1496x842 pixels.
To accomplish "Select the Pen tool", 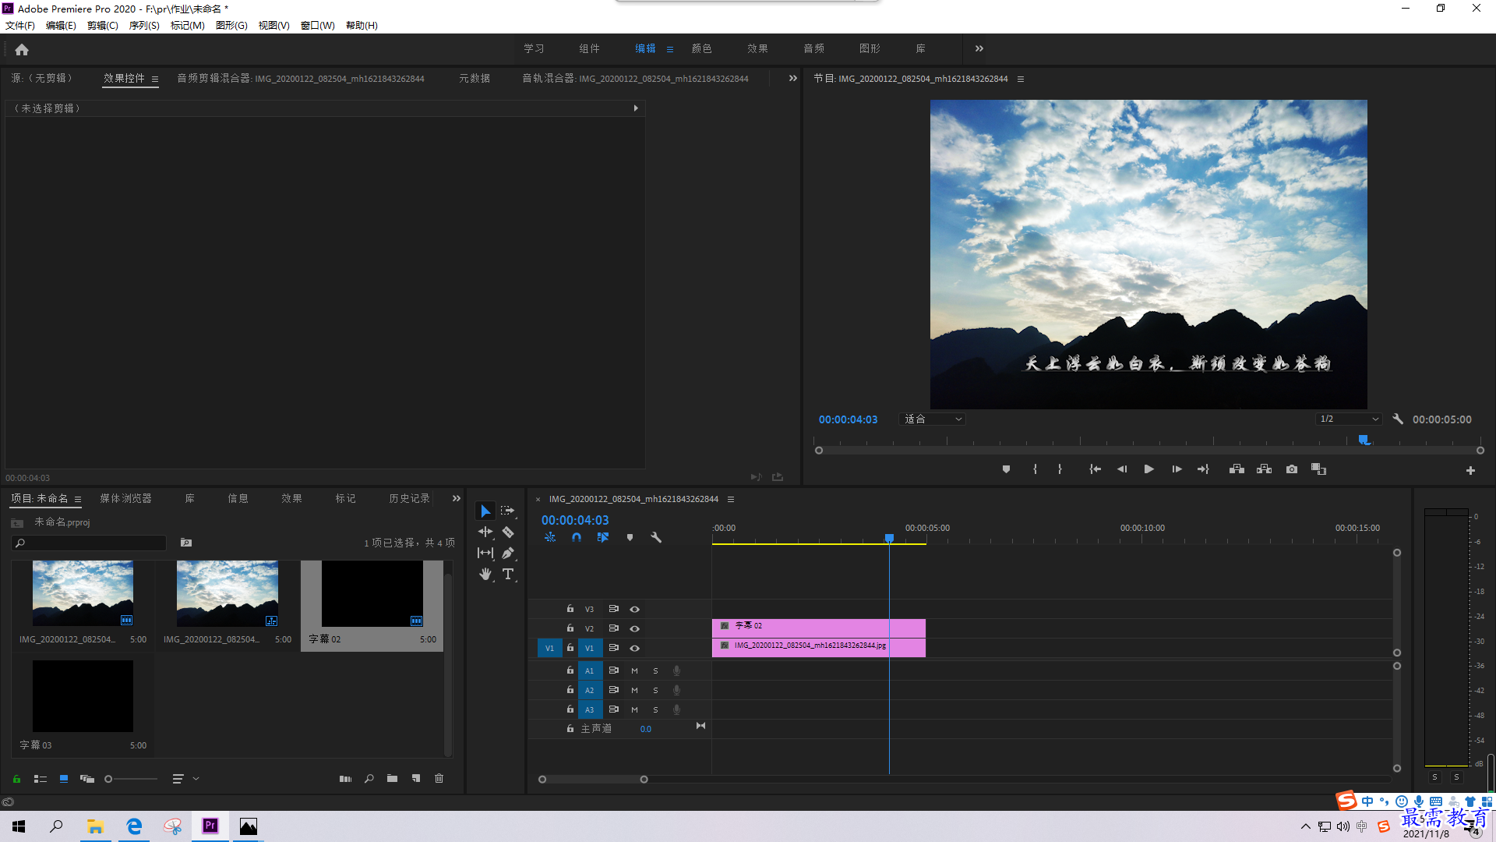I will tap(508, 554).
